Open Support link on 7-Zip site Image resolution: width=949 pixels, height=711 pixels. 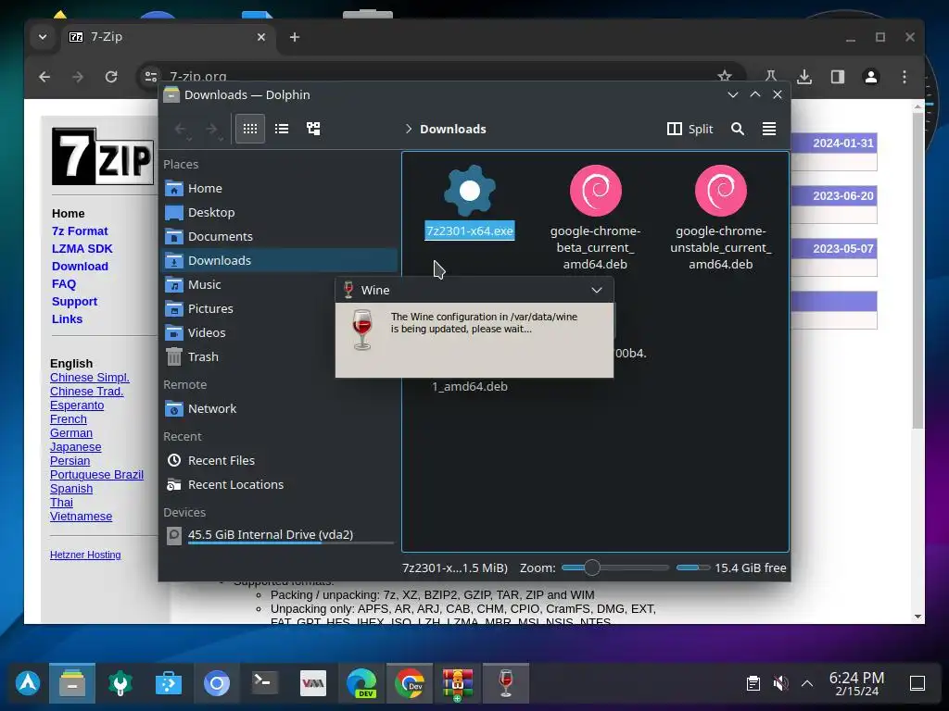pyautogui.click(x=74, y=301)
